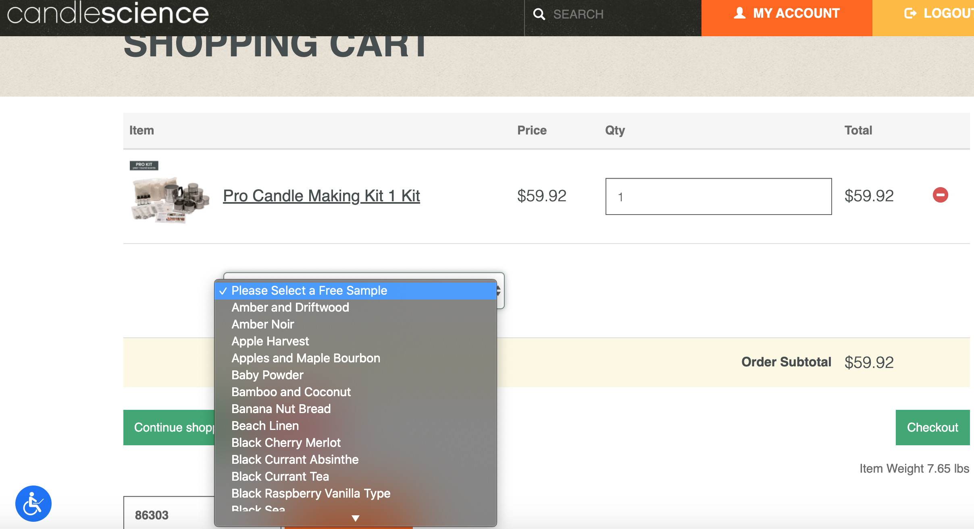Focus the Search field in header
Screen dimensions: 974x529
[x=613, y=14]
